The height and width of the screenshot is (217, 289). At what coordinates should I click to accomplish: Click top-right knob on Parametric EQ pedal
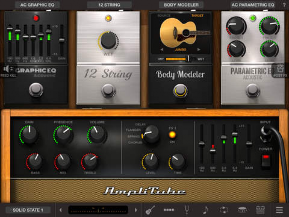[x=269, y=25]
